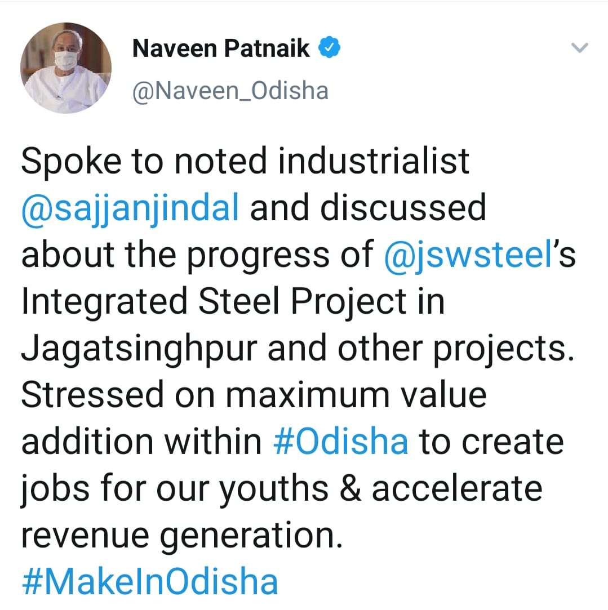Open the tweet options chevron menu
This screenshot has width=608, height=610.
pyautogui.click(x=580, y=48)
